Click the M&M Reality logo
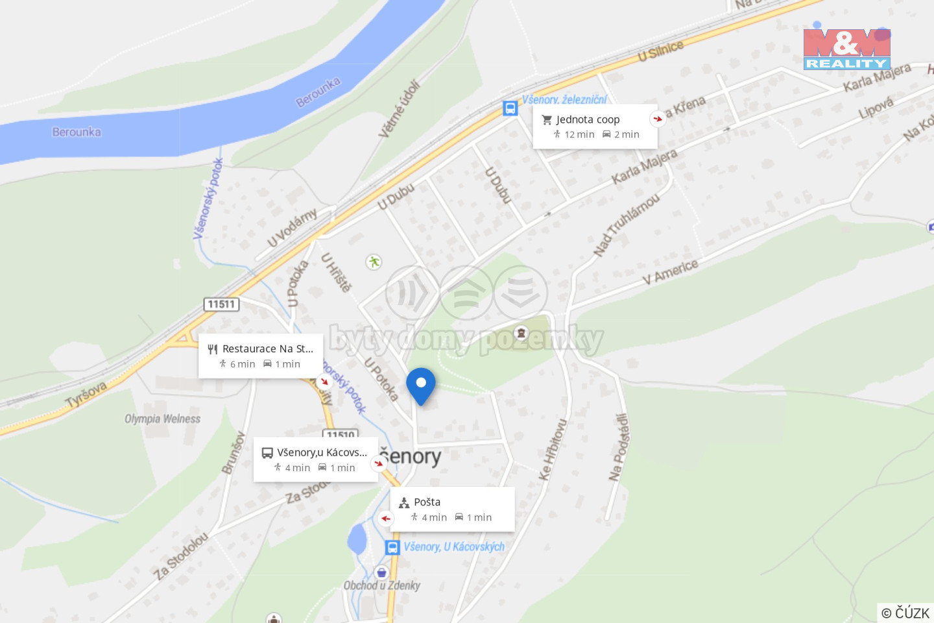Viewport: 934px width, 623px height. coord(846,49)
